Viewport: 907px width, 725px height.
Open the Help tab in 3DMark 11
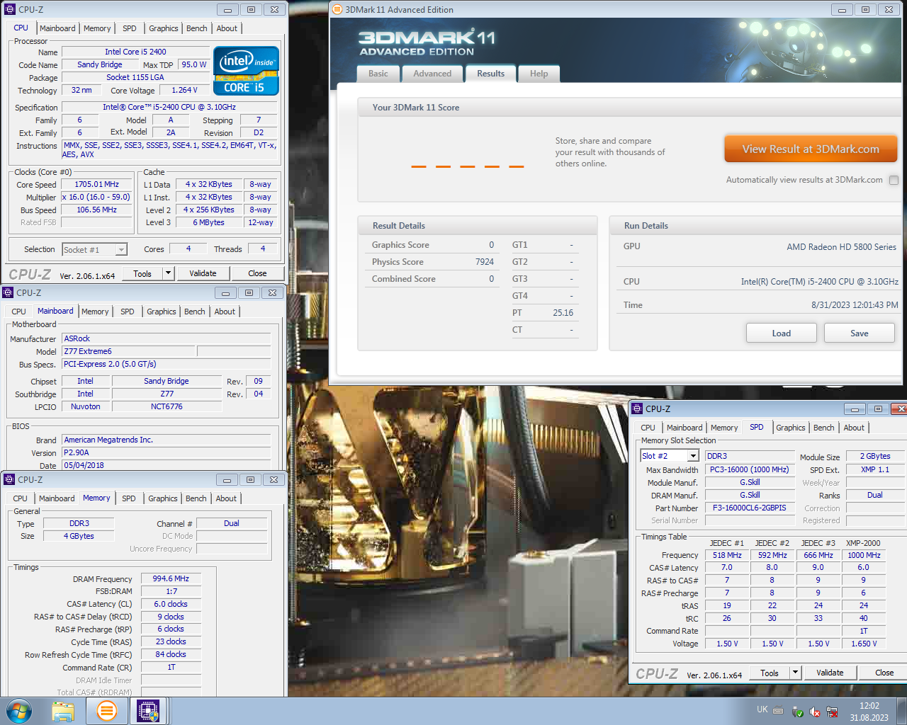coord(539,74)
